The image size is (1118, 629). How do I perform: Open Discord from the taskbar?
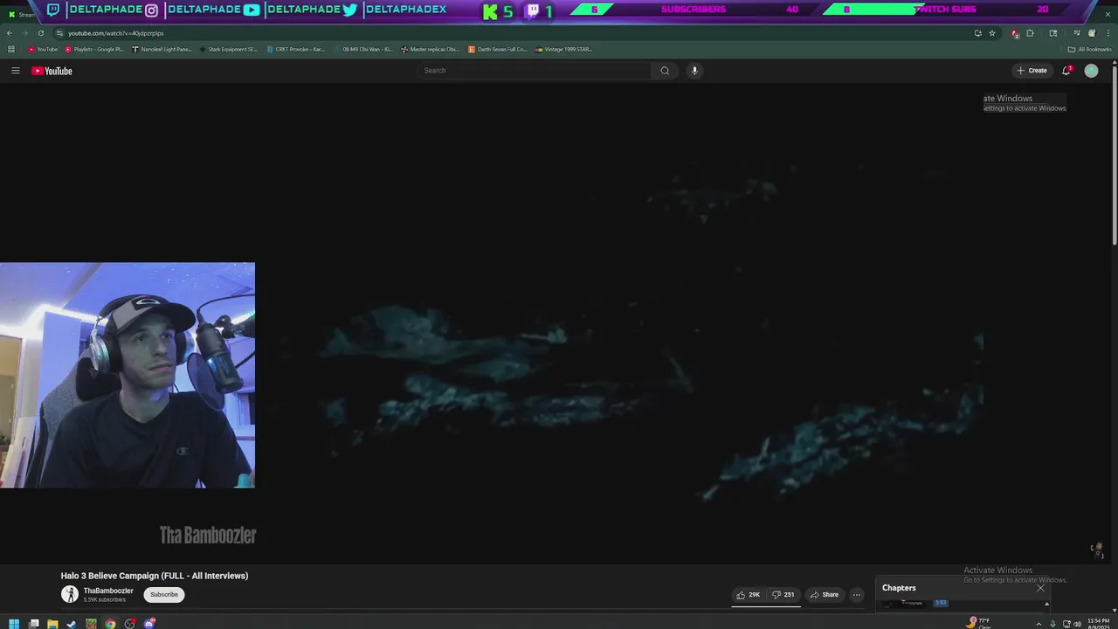(149, 624)
